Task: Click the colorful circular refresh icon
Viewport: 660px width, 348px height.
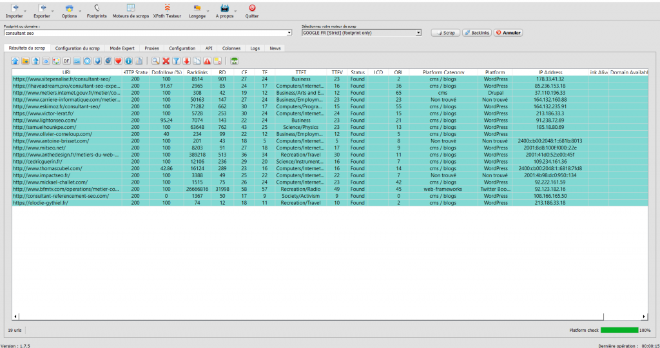Action: (56, 61)
